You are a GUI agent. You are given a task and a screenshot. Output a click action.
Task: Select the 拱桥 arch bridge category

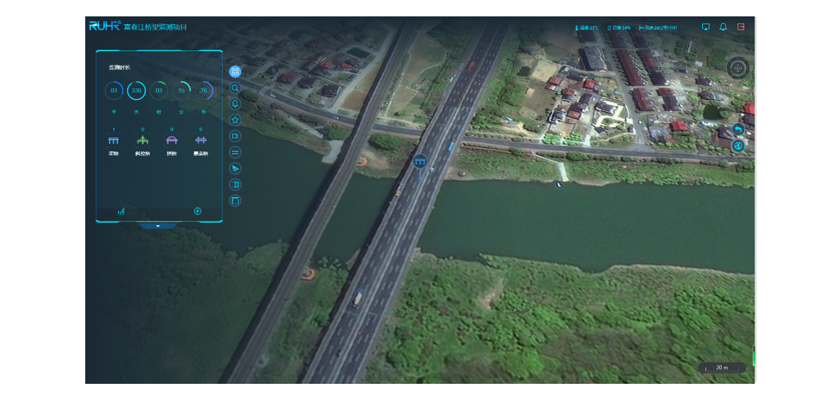[172, 141]
